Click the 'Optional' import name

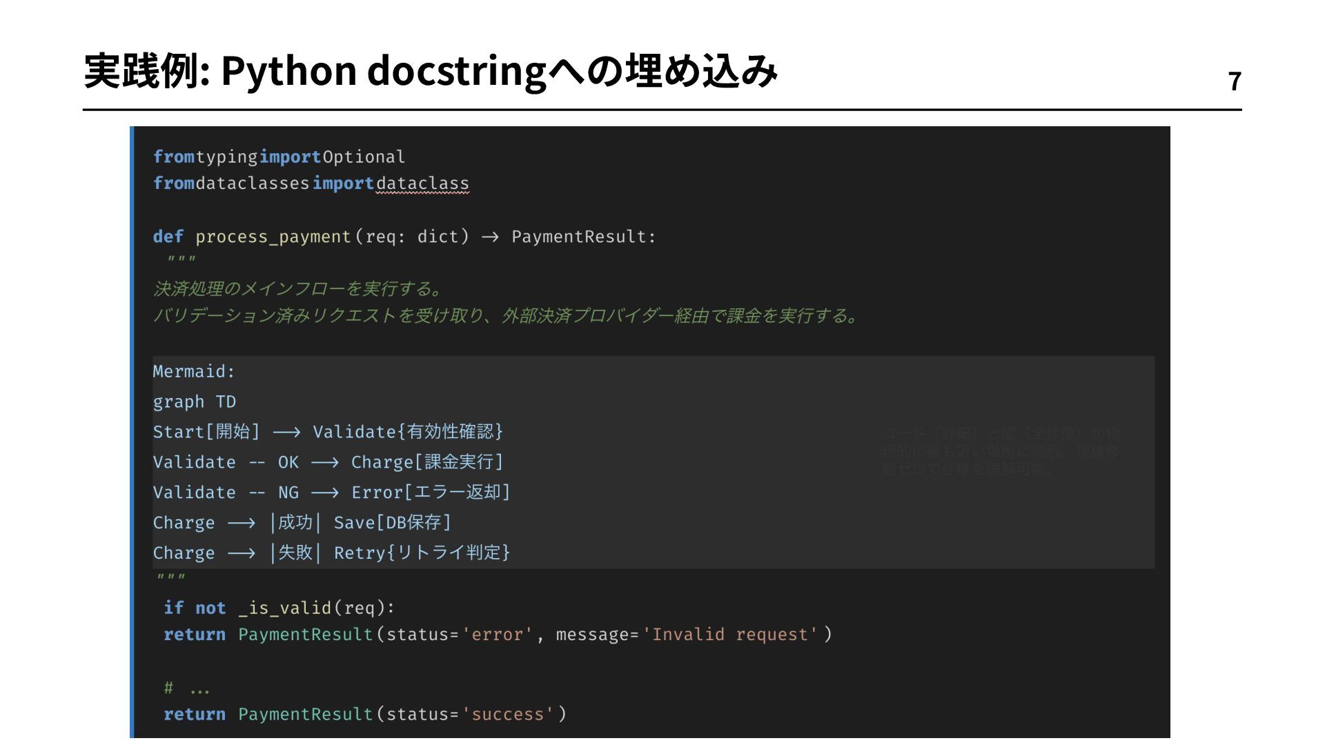(x=364, y=157)
